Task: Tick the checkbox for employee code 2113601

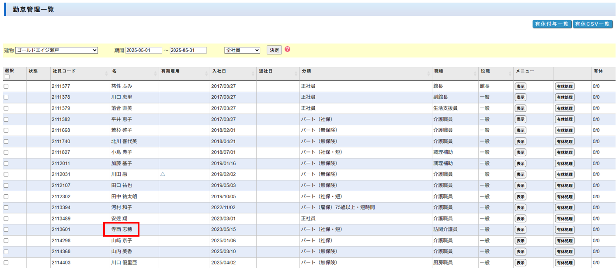Action: pyautogui.click(x=6, y=230)
